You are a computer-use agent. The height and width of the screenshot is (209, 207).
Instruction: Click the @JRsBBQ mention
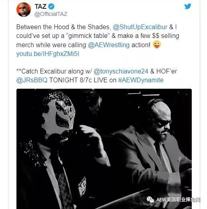click(32, 80)
